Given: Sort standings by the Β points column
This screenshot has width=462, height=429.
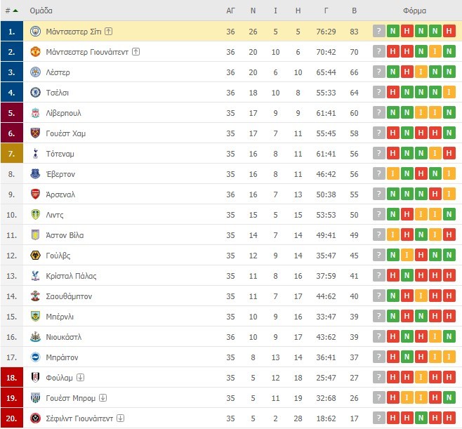Looking at the screenshot, I should (x=354, y=11).
